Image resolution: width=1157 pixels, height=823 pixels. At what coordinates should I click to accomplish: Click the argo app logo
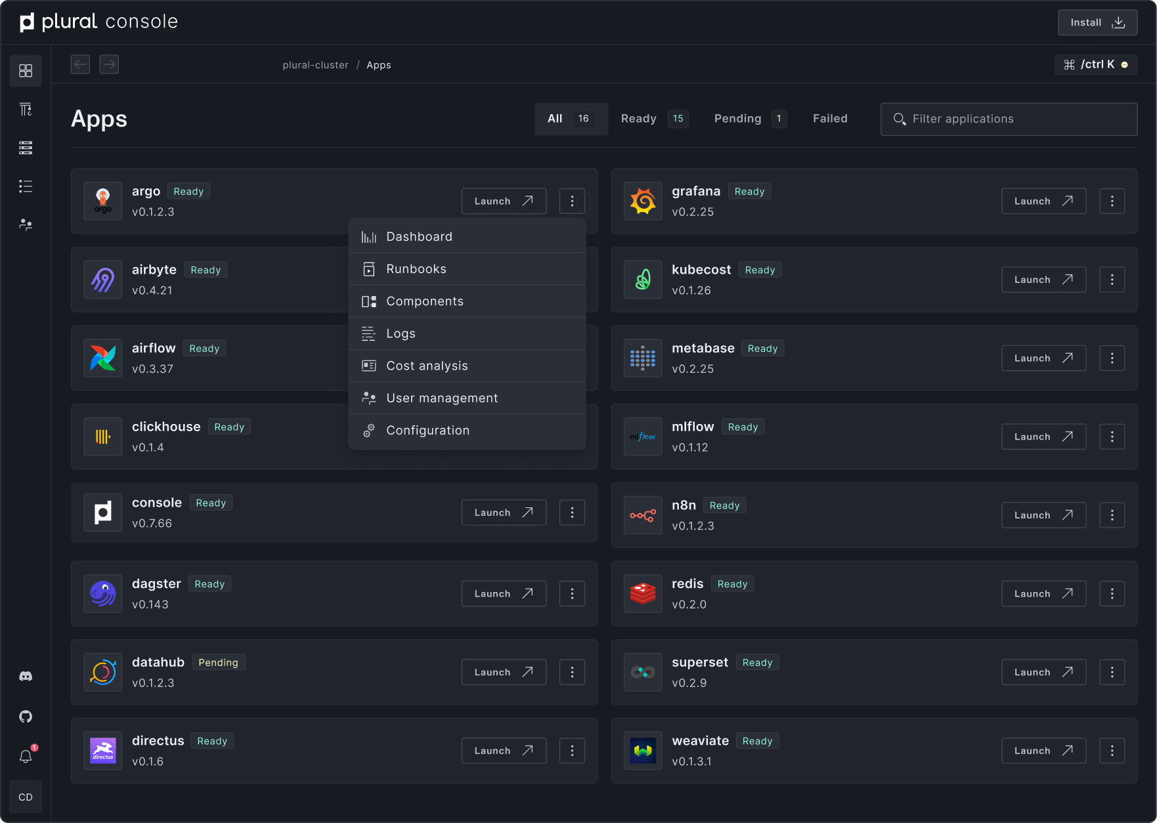pyautogui.click(x=103, y=201)
